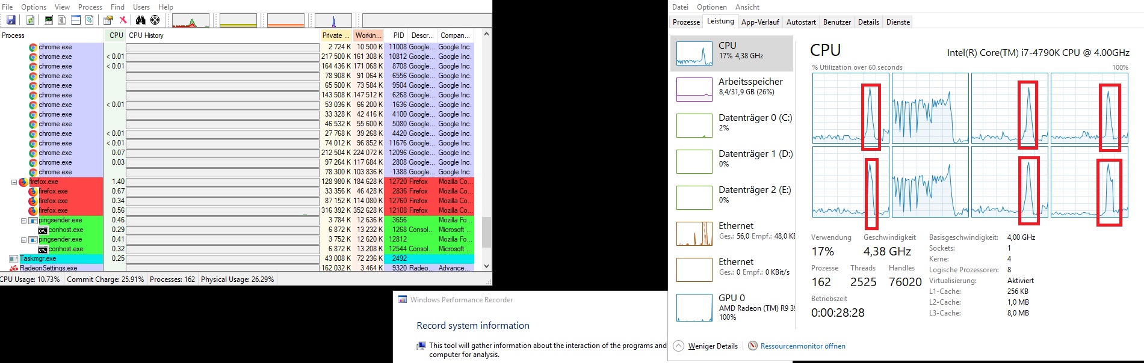
Task: Click the process list scrollbar down arrow
Action: pos(486,266)
